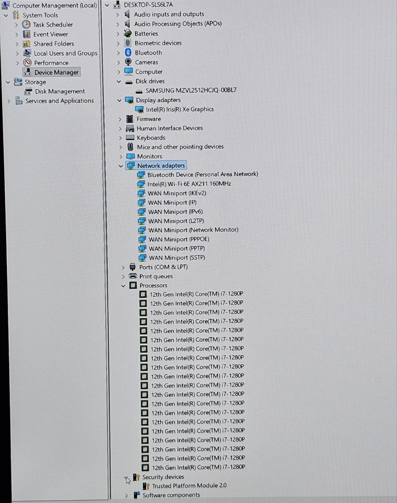Click the Services and Applications icon
This screenshot has height=503, width=397.
tap(19, 101)
